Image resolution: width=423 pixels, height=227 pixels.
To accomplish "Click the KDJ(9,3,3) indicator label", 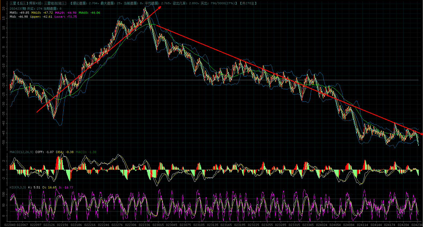I will point(18,187).
